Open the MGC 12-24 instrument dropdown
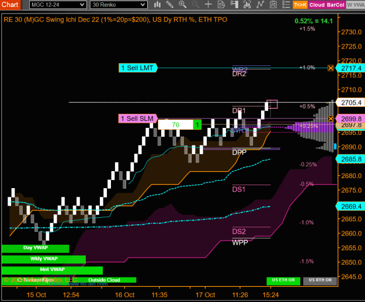365x302 pixels. point(58,5)
